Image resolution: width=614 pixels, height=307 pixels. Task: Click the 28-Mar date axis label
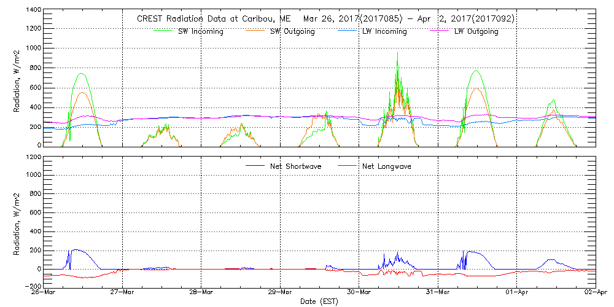click(201, 292)
